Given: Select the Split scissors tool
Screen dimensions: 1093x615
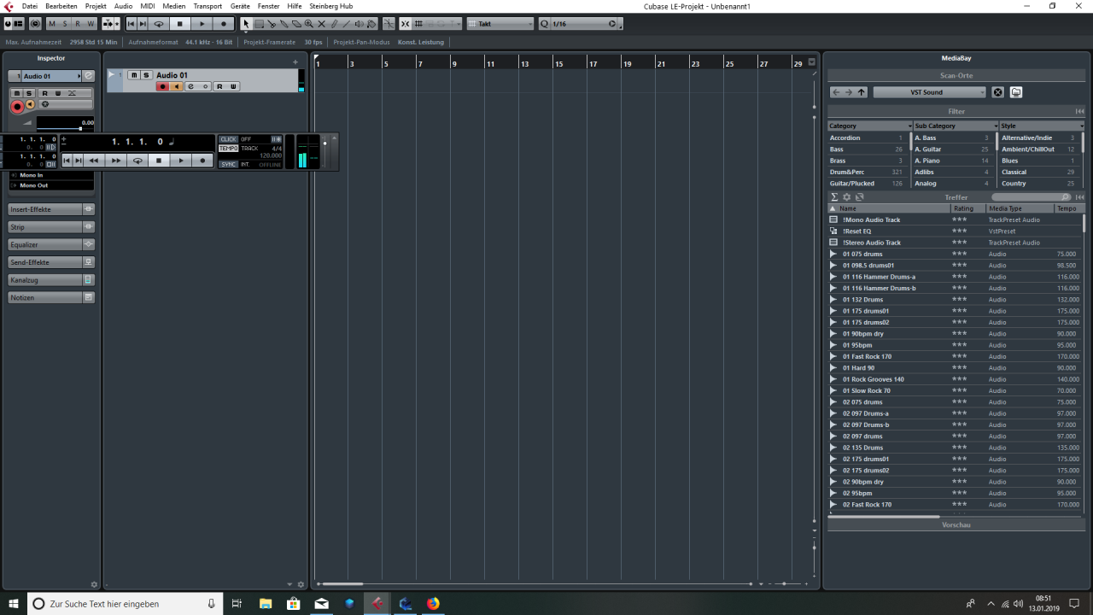Looking at the screenshot, I should pyautogui.click(x=271, y=24).
